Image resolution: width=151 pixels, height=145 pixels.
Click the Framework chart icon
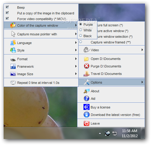pos(13,66)
